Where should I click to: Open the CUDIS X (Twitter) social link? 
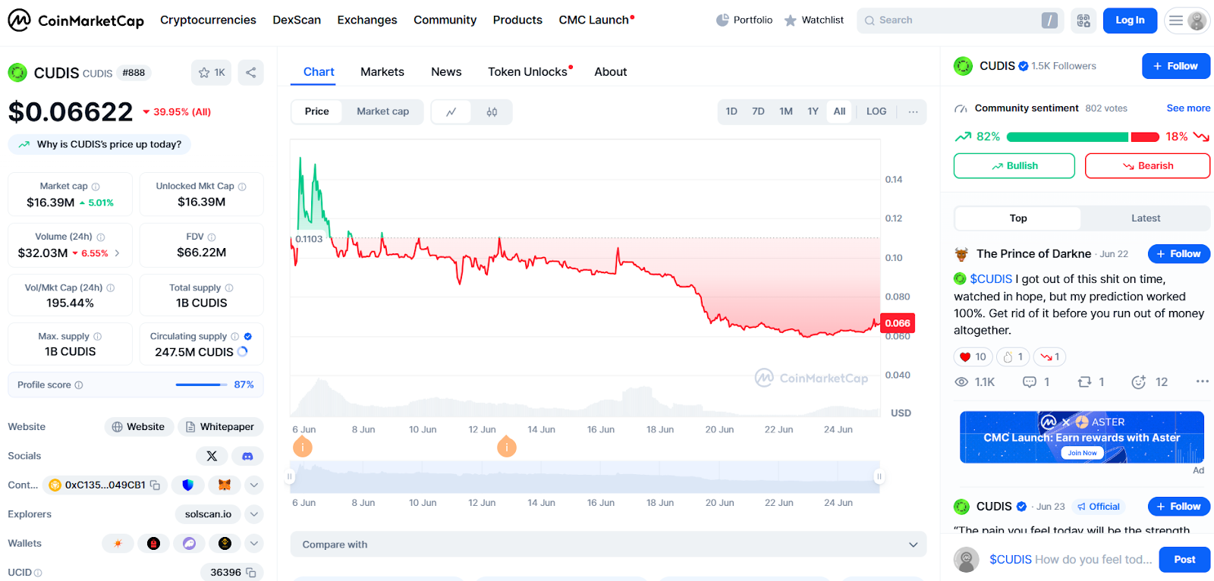[x=212, y=456]
